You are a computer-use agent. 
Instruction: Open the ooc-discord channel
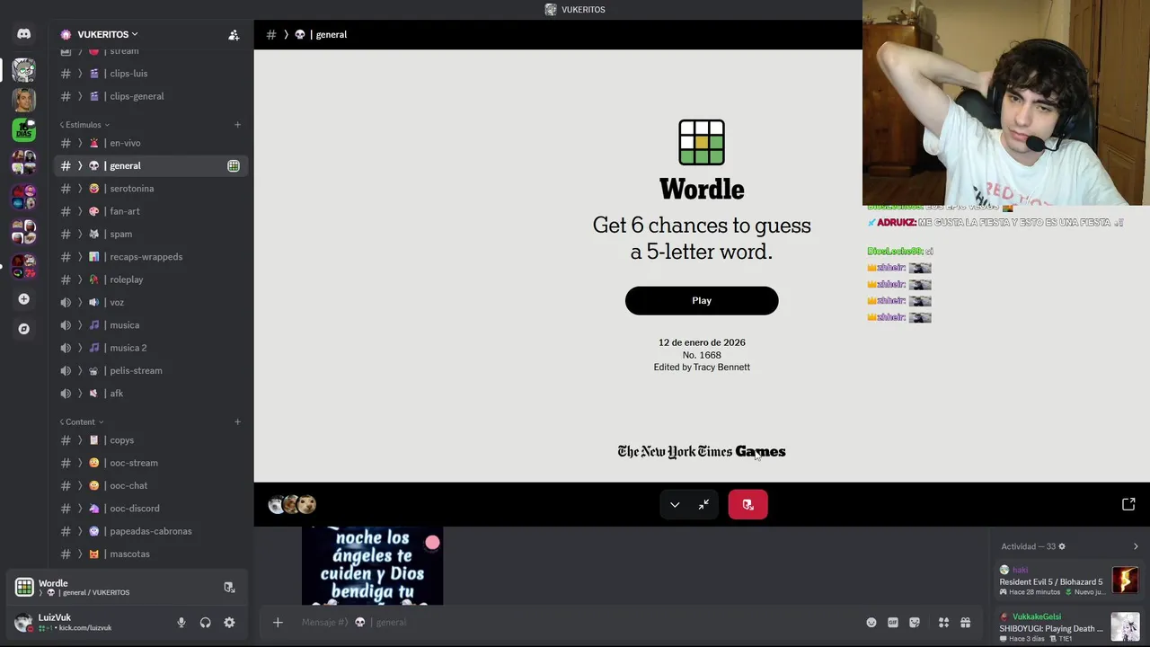[149, 510]
